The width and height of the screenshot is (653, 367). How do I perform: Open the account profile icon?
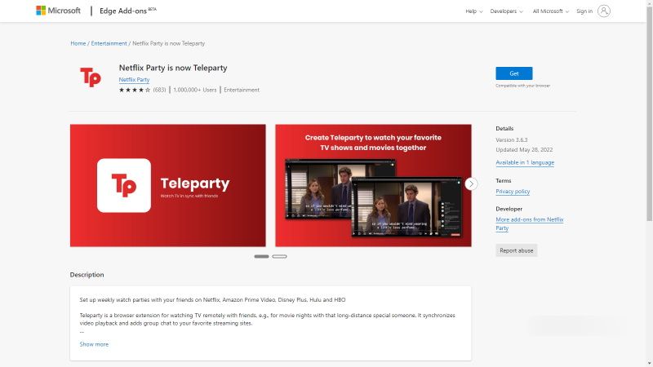[x=603, y=11]
